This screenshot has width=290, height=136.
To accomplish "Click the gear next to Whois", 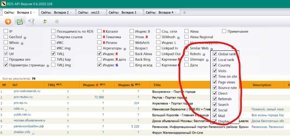I will [x=22, y=43].
